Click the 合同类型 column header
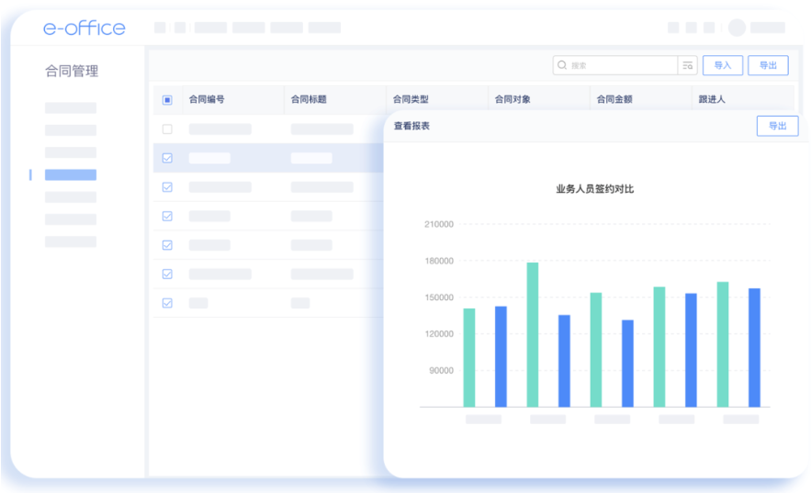This screenshot has height=493, width=811. pyautogui.click(x=411, y=99)
